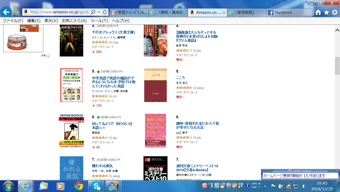Show hidden tray icons arrow
This screenshot has height=192, width=340.
[265, 186]
